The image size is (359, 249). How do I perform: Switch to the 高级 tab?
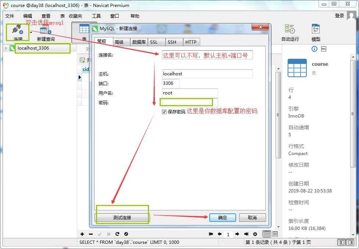pos(121,42)
